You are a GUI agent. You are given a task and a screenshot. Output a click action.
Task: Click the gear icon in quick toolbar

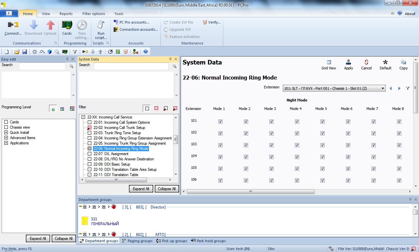[35, 52]
